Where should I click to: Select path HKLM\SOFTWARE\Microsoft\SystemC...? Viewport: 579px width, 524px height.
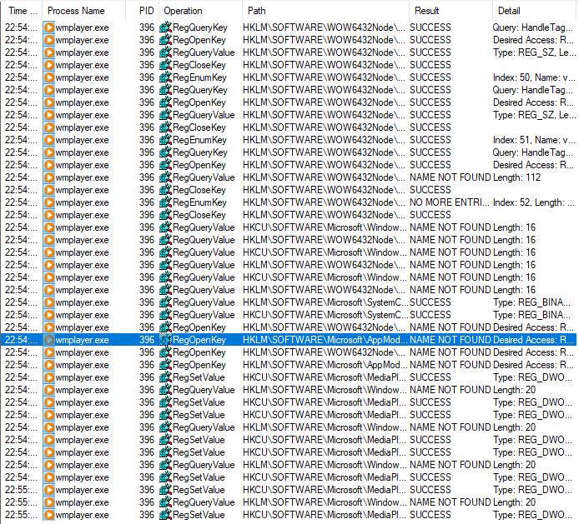click(325, 302)
